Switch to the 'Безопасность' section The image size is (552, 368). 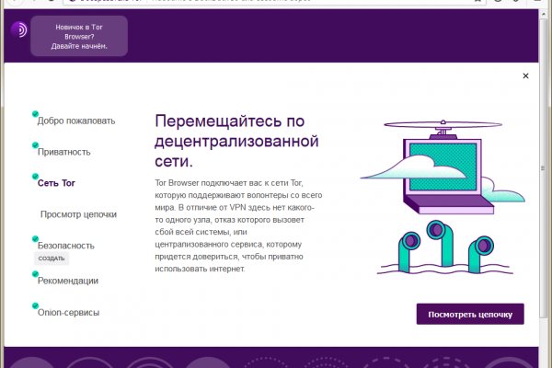point(65,246)
